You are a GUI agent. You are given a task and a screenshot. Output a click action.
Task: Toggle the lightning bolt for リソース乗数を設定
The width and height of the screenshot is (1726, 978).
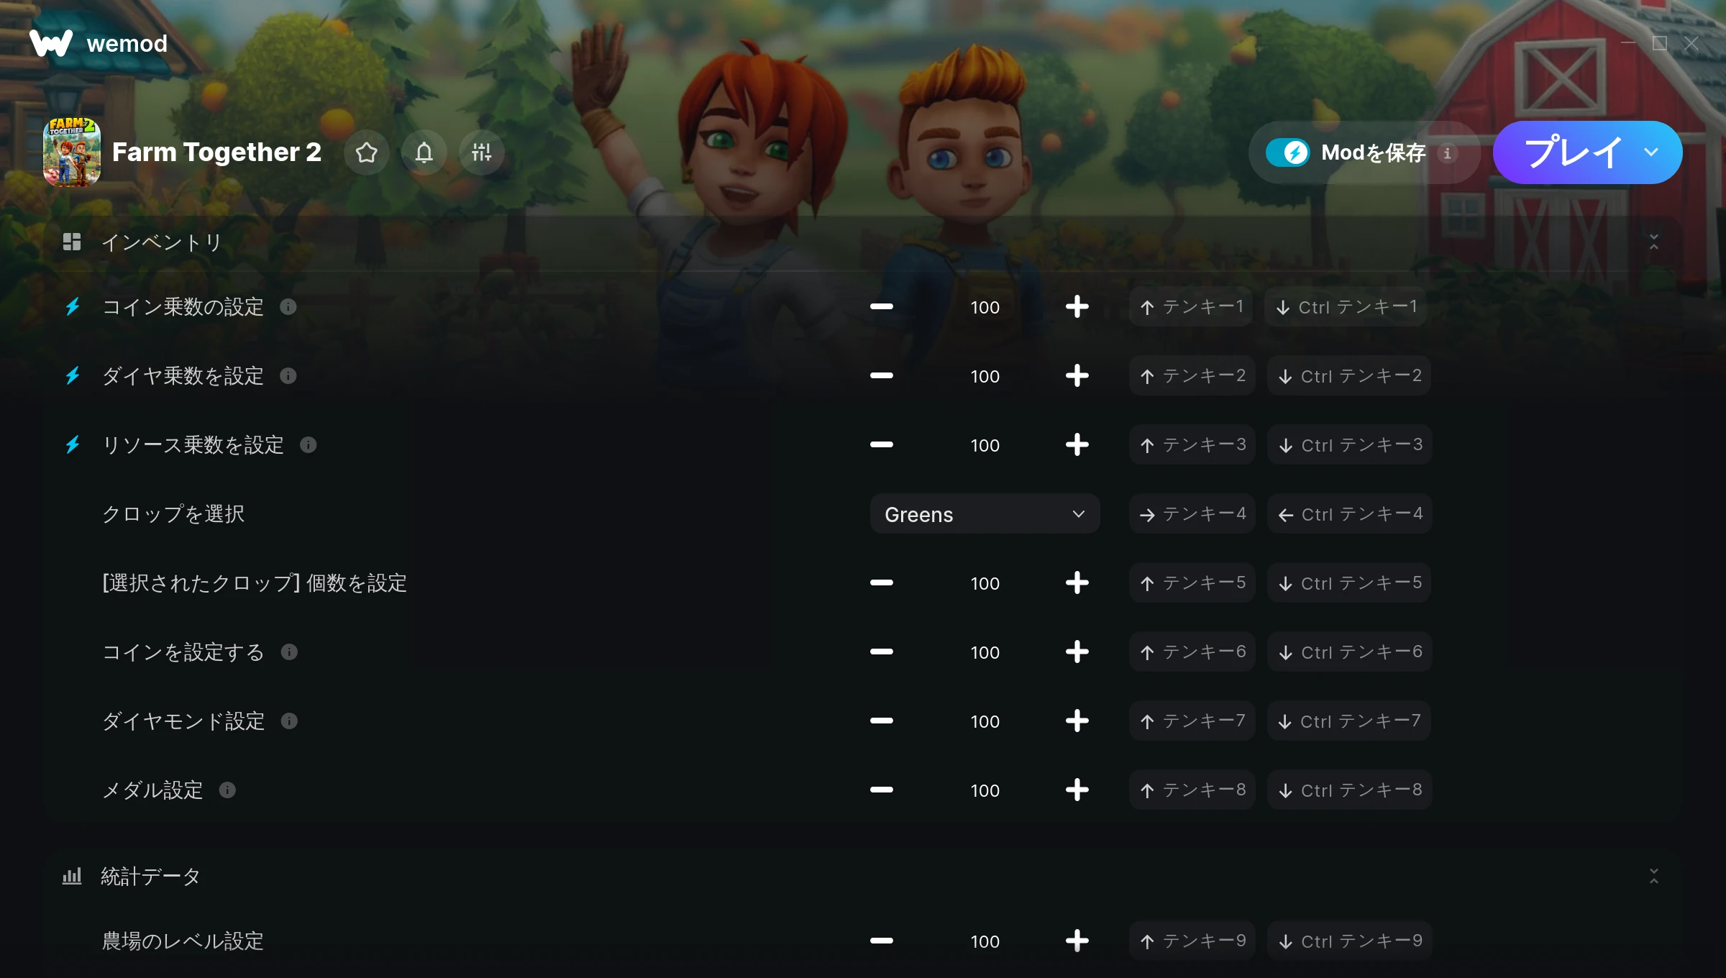(x=73, y=445)
